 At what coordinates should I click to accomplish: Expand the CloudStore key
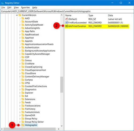point(20,73)
